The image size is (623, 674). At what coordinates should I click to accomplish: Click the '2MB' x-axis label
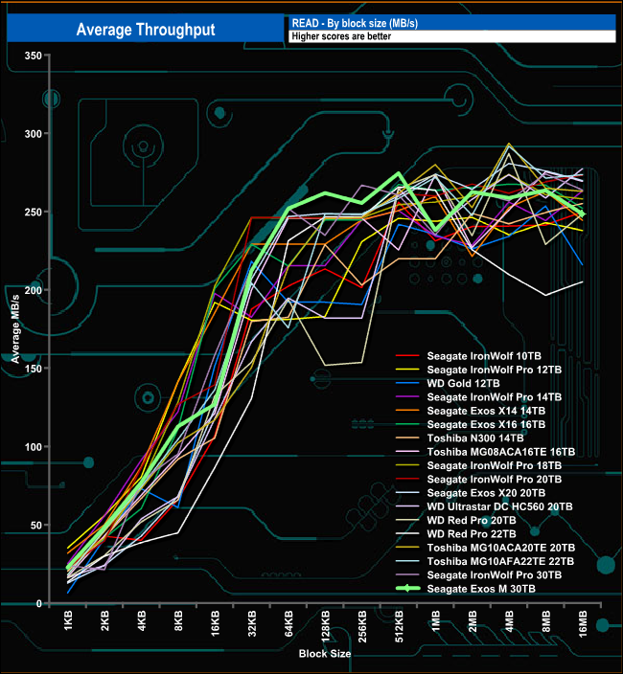click(473, 621)
